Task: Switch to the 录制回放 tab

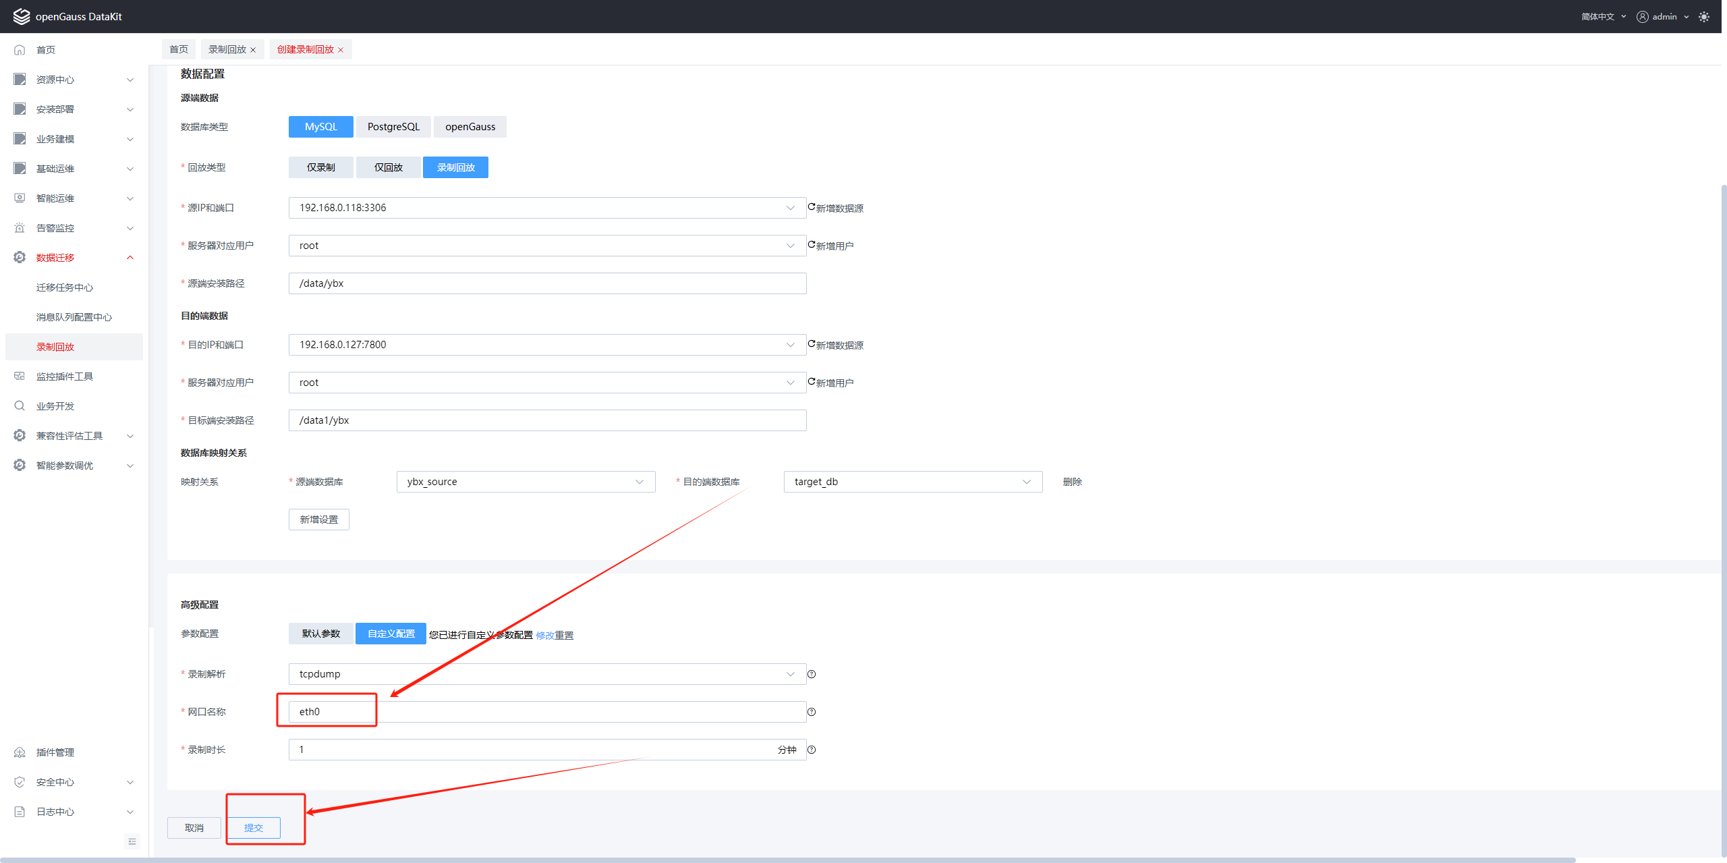Action: pos(227,49)
